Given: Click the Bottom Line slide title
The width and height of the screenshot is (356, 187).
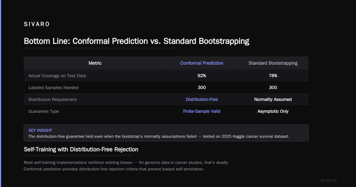Looking at the screenshot, I should click(x=136, y=41).
